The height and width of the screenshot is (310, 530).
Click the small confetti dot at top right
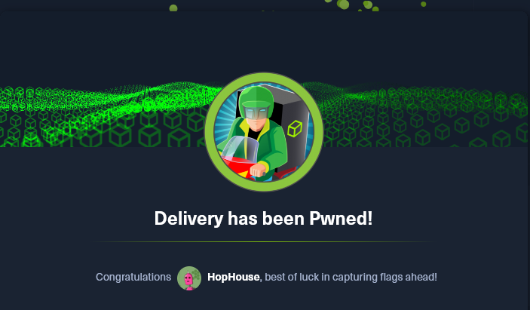[x=423, y=4]
